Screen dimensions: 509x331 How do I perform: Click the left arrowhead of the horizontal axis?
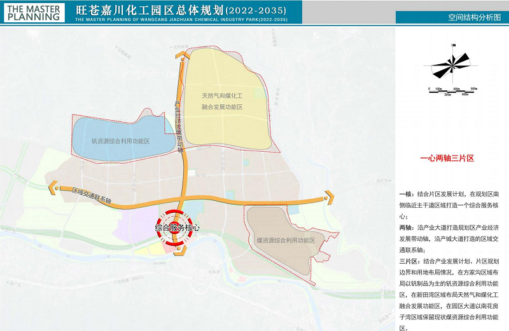(x=53, y=187)
